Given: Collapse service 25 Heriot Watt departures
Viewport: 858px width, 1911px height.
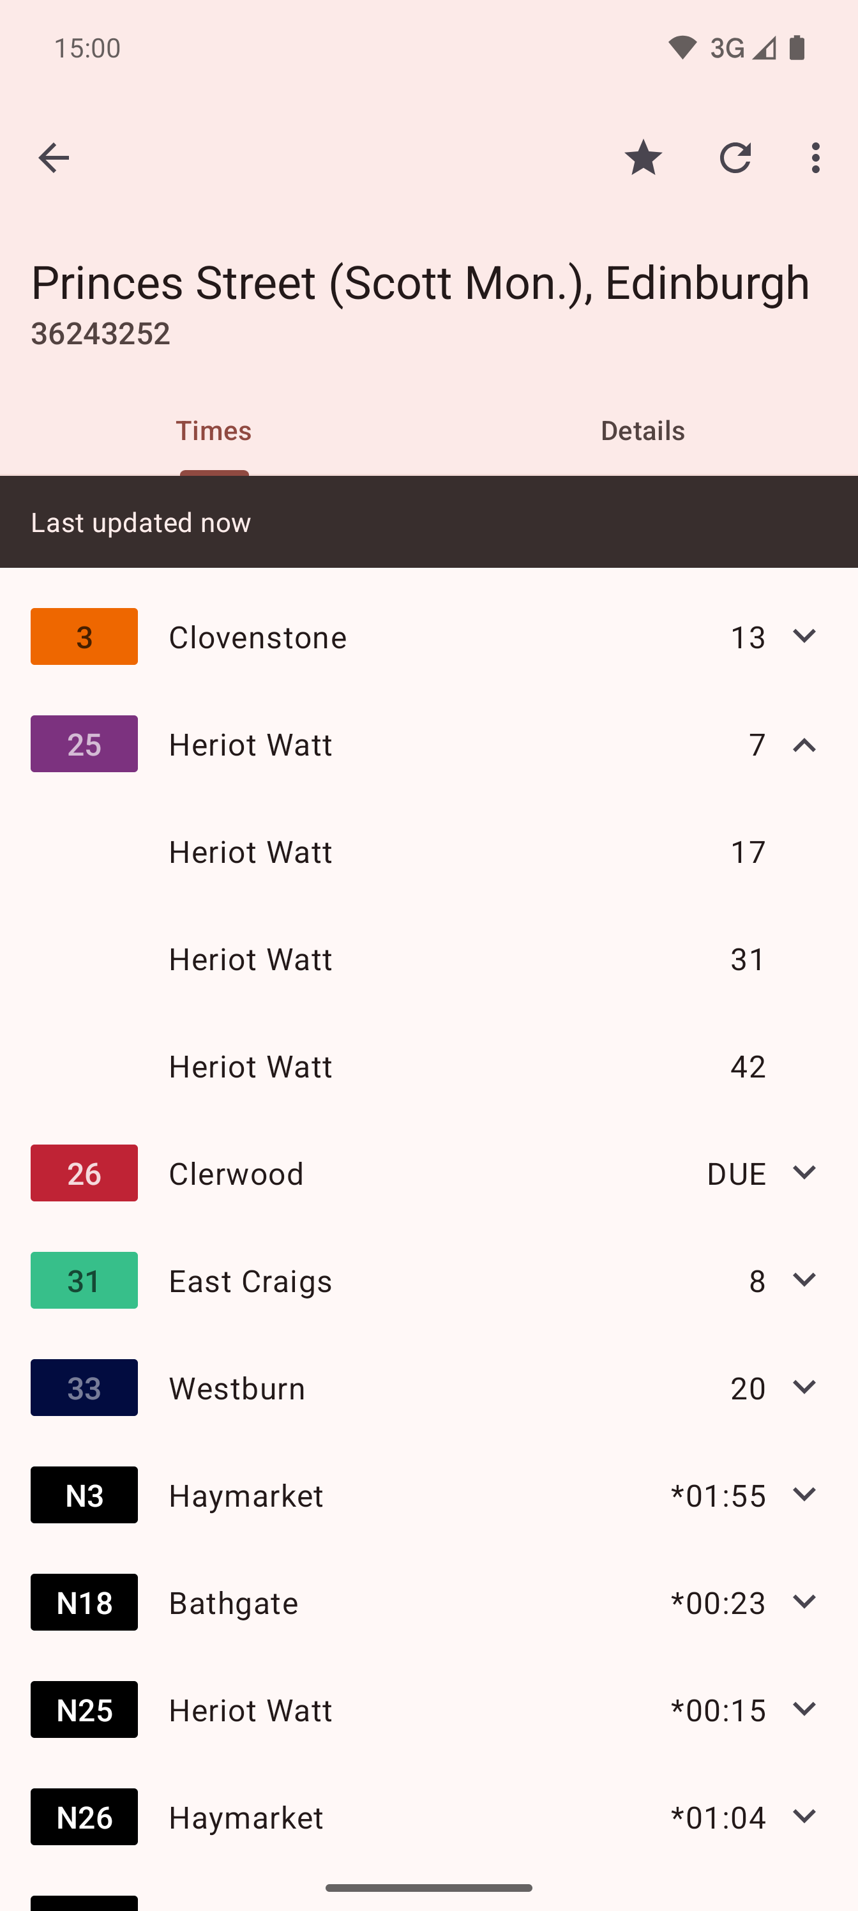Looking at the screenshot, I should (804, 745).
